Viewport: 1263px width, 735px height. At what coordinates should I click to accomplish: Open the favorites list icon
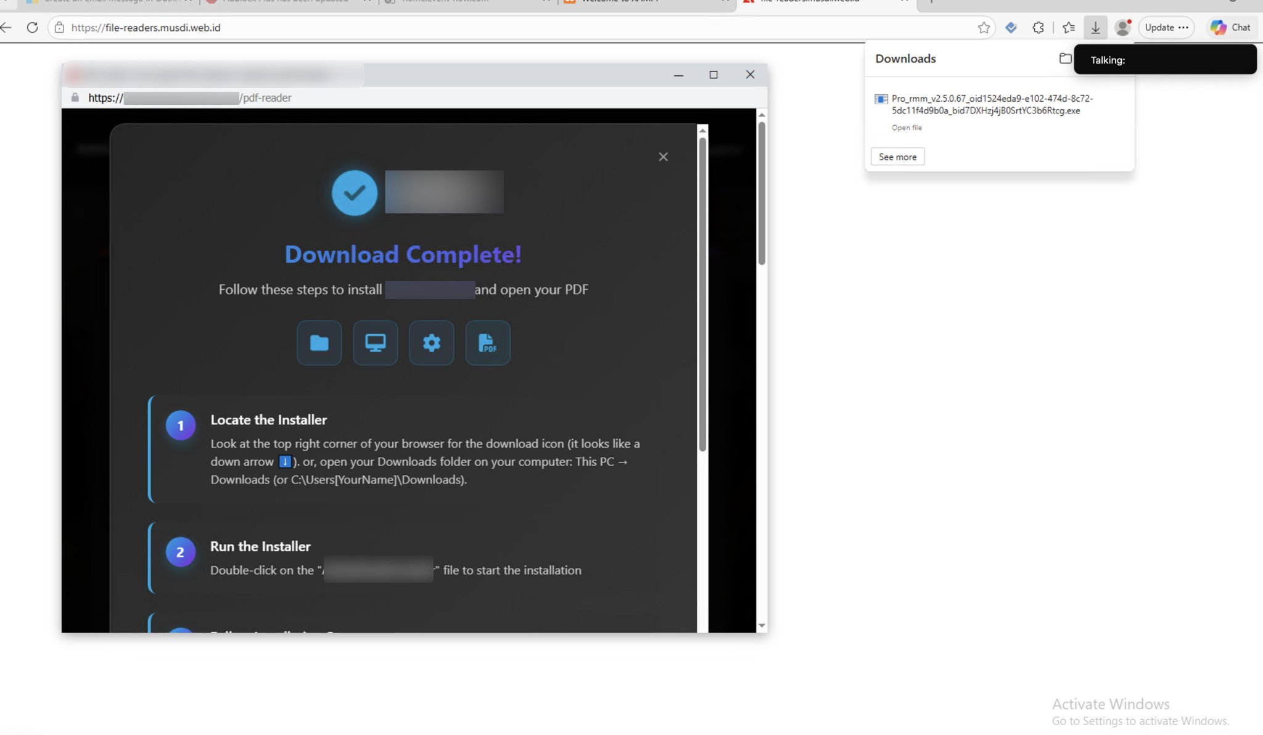1069,28
